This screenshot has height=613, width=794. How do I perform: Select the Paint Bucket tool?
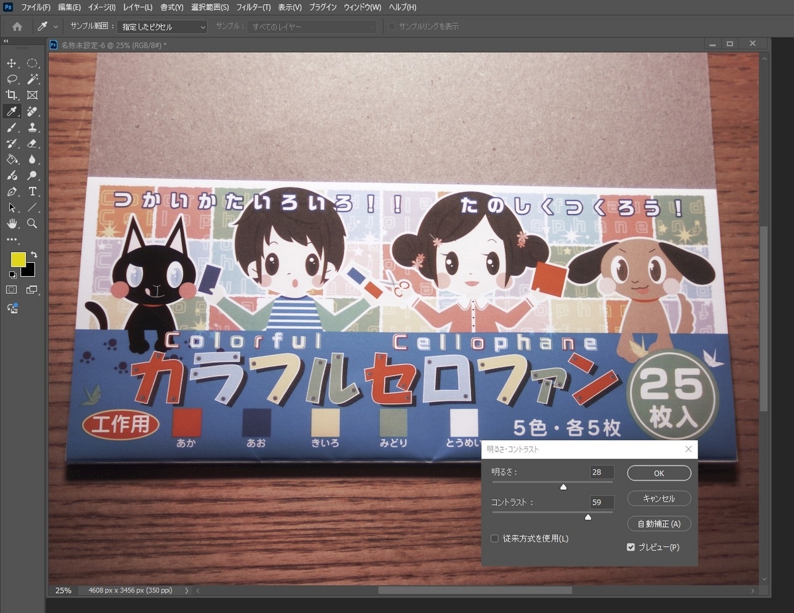(x=11, y=160)
